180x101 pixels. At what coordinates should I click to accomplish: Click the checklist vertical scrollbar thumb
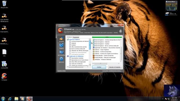pyautogui.click(x=90, y=45)
